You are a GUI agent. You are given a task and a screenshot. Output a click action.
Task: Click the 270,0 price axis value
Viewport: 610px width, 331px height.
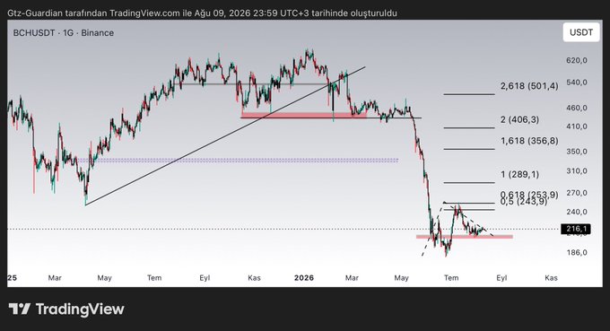[577, 193]
